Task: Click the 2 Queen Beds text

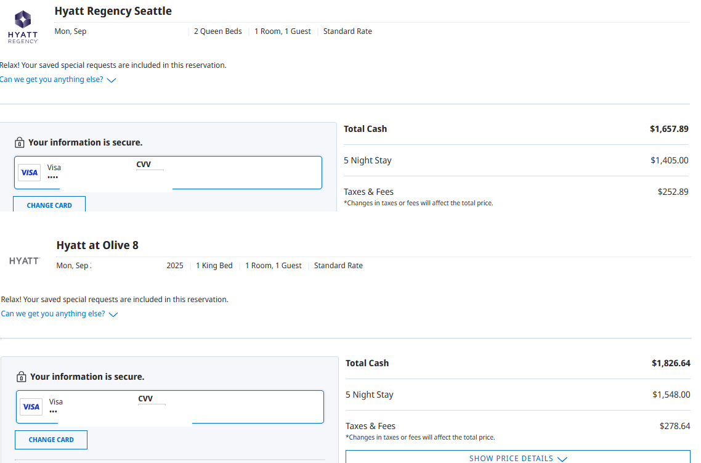Action: (x=217, y=31)
